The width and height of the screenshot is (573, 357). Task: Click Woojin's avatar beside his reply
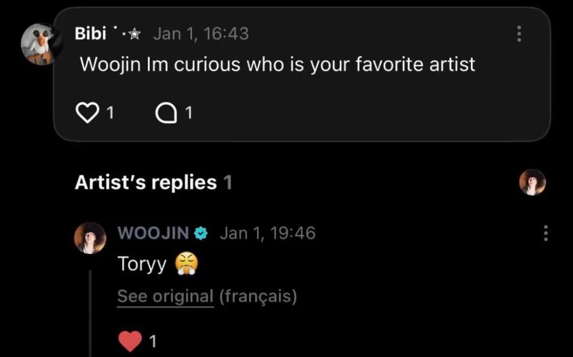pos(90,238)
